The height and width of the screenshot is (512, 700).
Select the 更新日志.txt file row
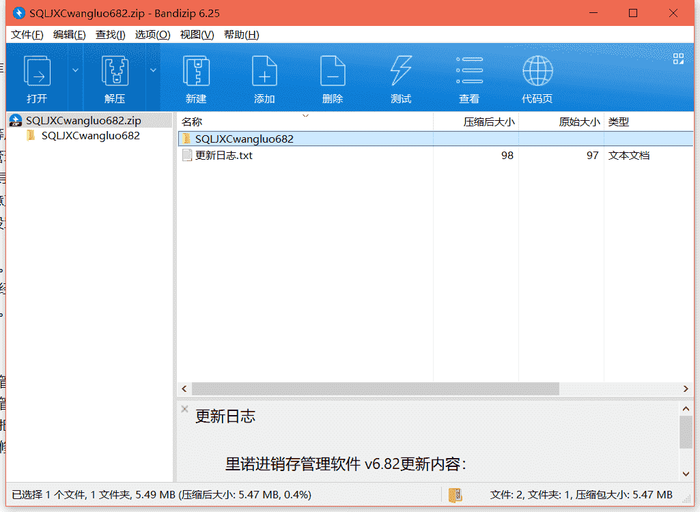[x=435, y=156]
